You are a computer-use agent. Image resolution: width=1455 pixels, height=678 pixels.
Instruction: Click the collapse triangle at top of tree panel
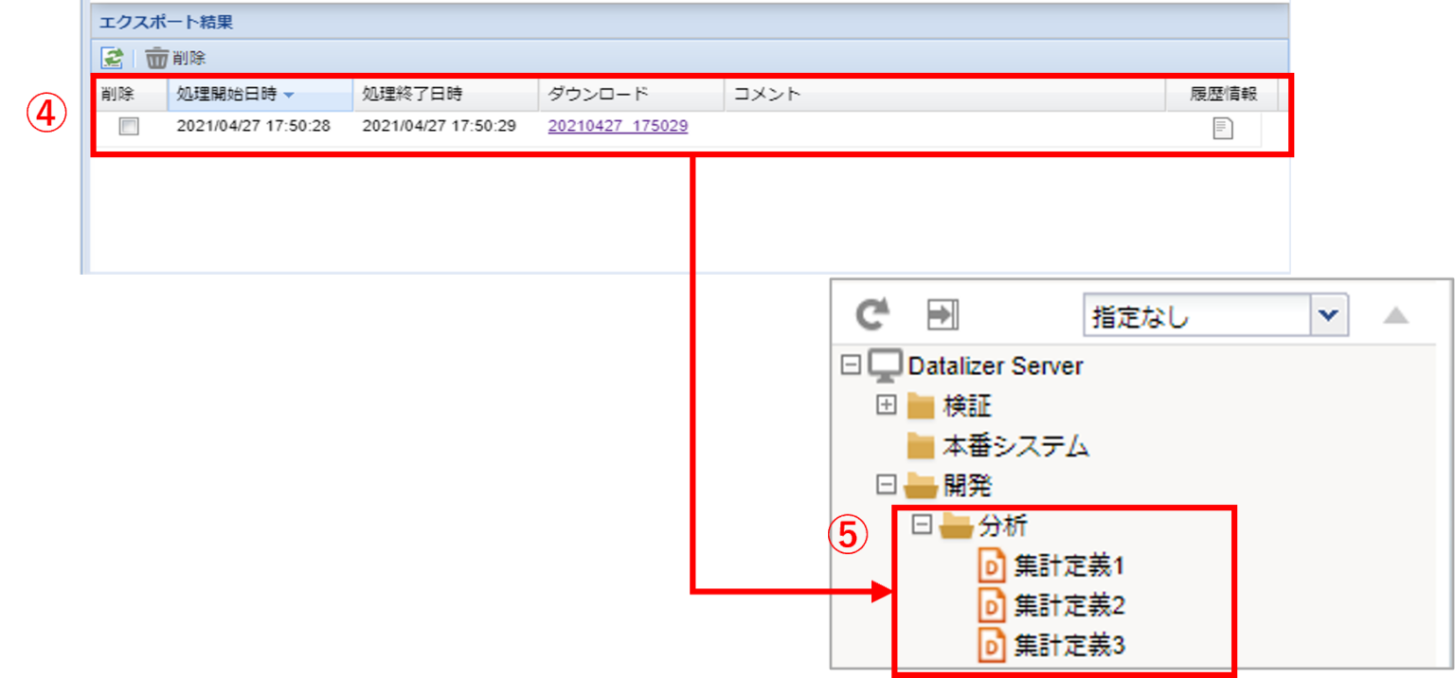pyautogui.click(x=1396, y=315)
